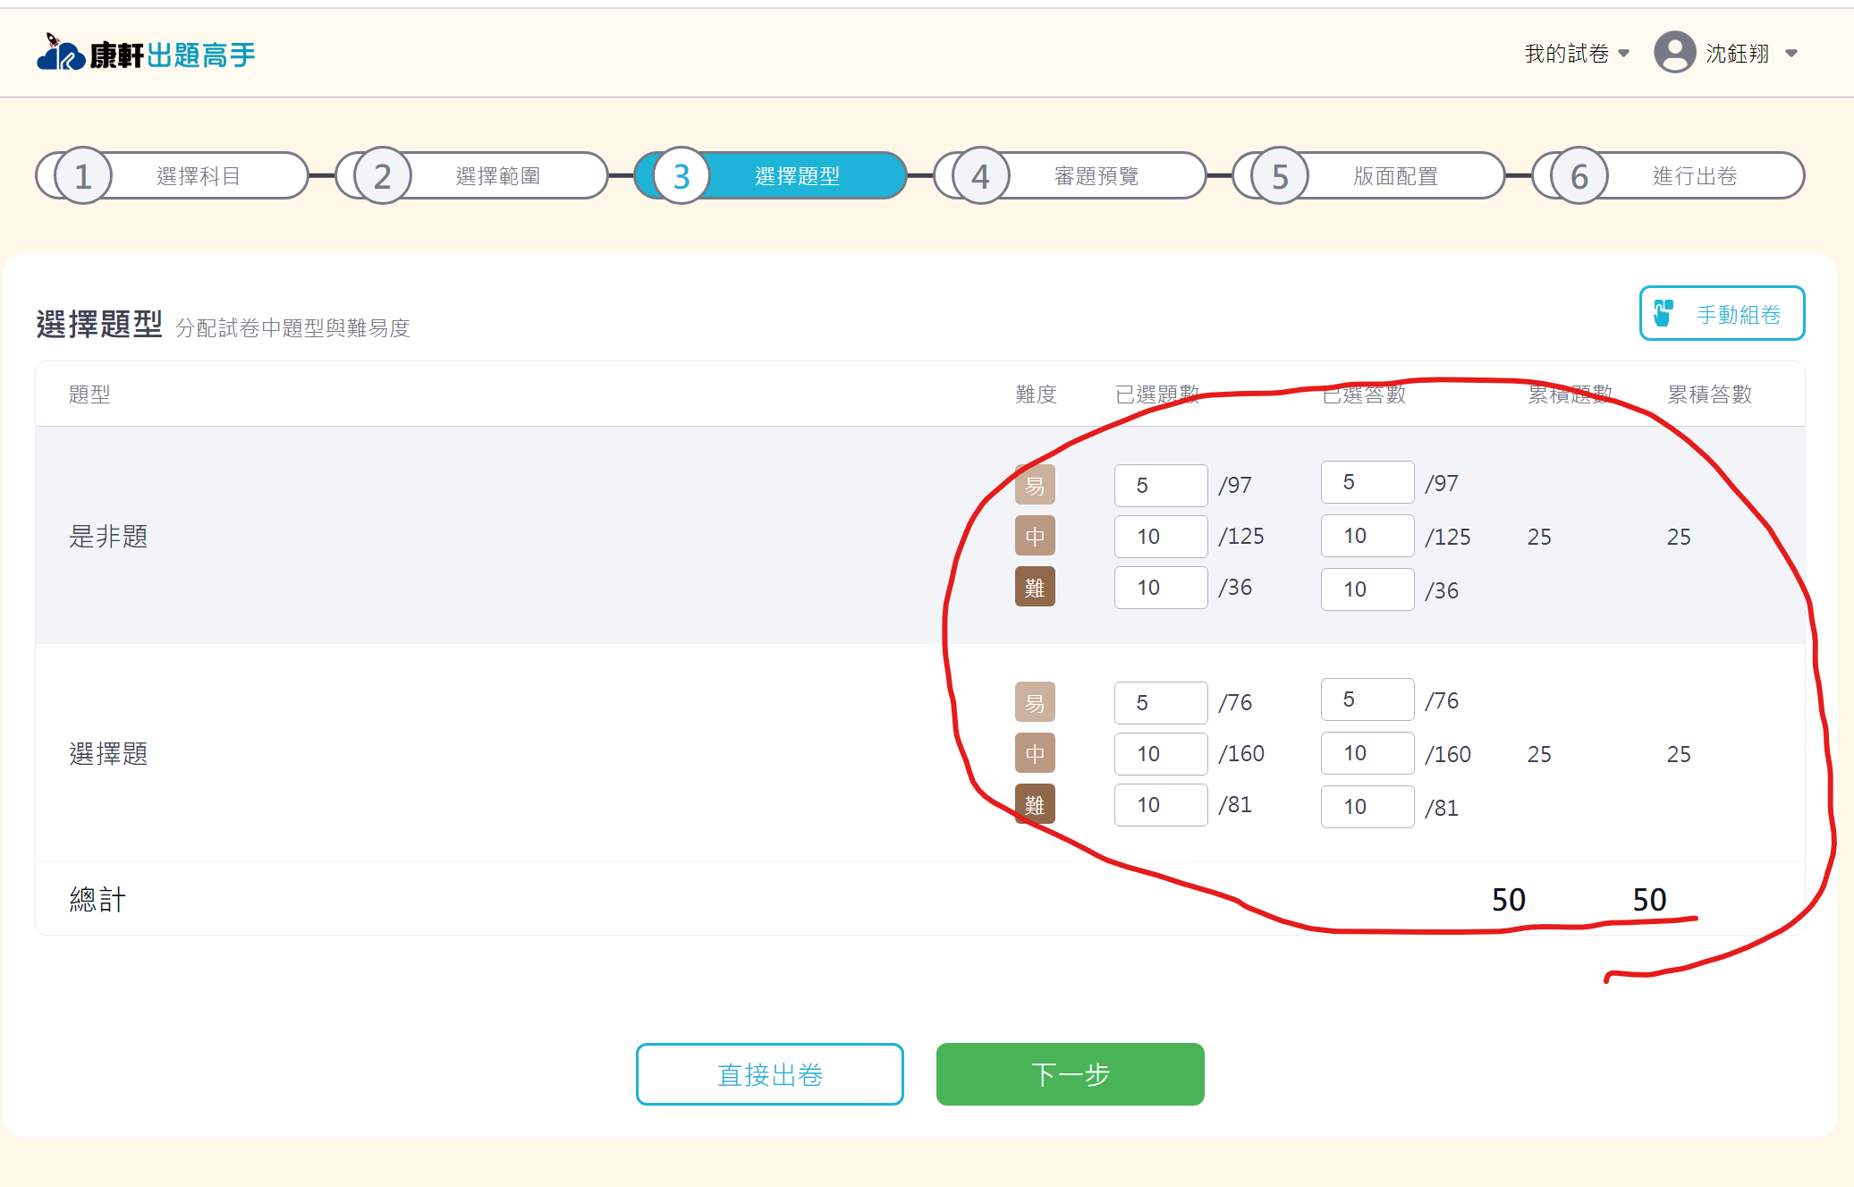The height and width of the screenshot is (1187, 1854).
Task: Click the 選擇題 row label
Action: click(108, 753)
